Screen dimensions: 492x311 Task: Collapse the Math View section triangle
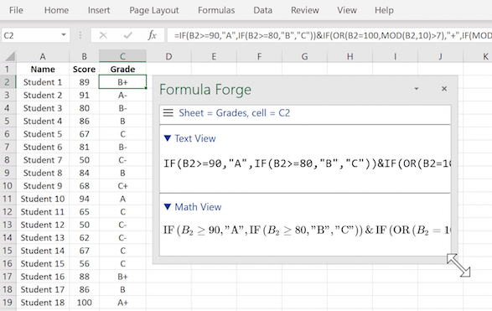point(168,207)
